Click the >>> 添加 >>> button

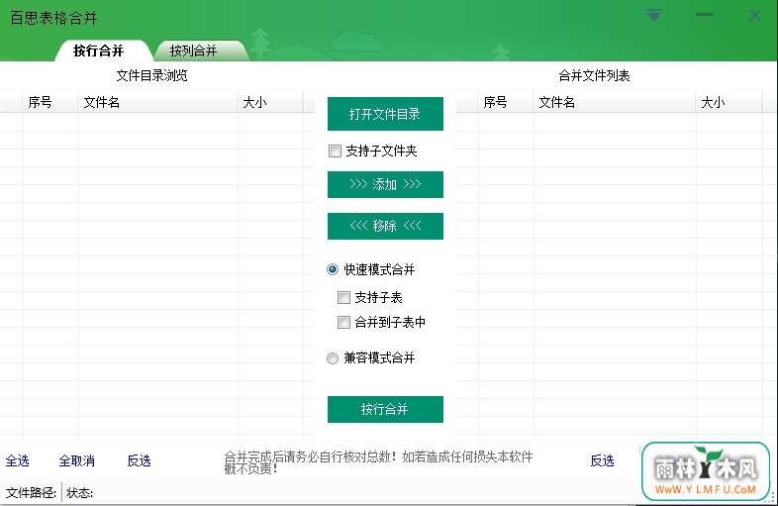(385, 184)
